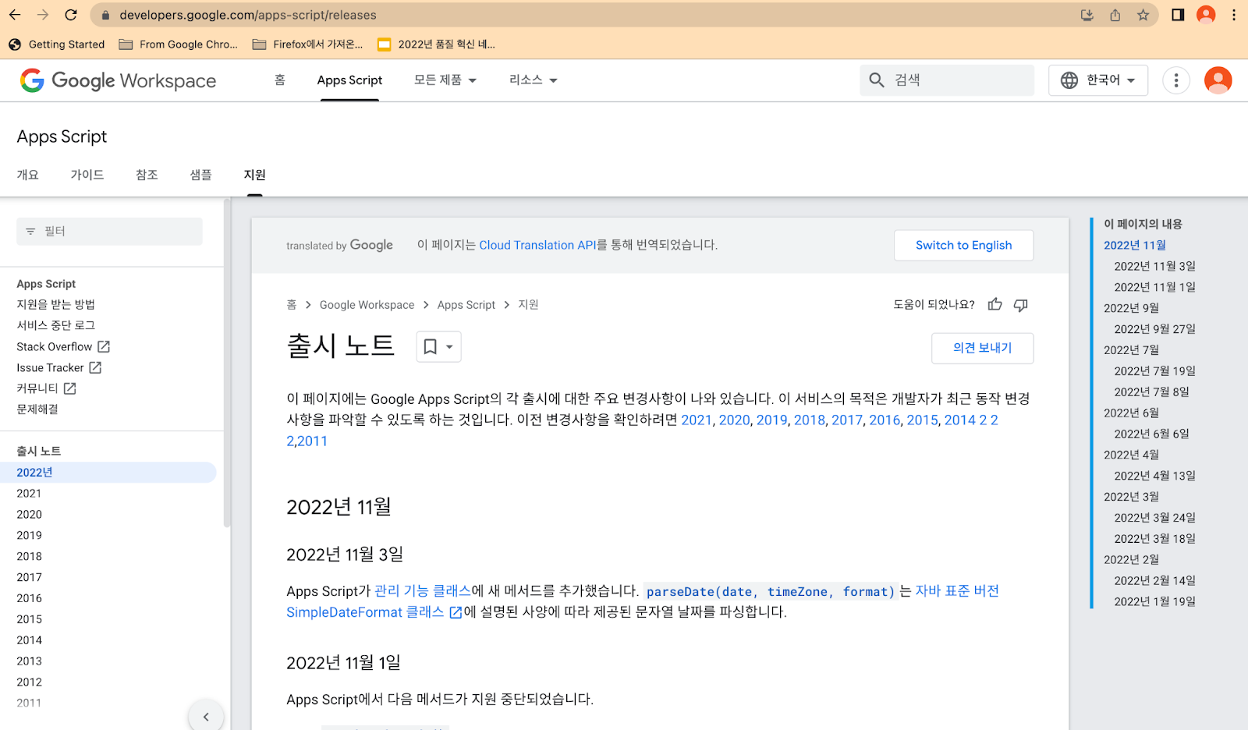The width and height of the screenshot is (1248, 730).
Task: Expand the bookmark dropdown arrow beside title
Action: [x=449, y=347]
